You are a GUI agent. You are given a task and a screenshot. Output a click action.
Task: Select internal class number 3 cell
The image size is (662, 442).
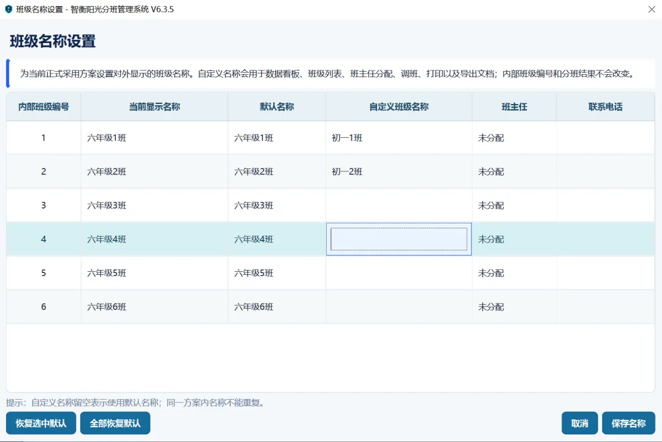pyautogui.click(x=44, y=206)
